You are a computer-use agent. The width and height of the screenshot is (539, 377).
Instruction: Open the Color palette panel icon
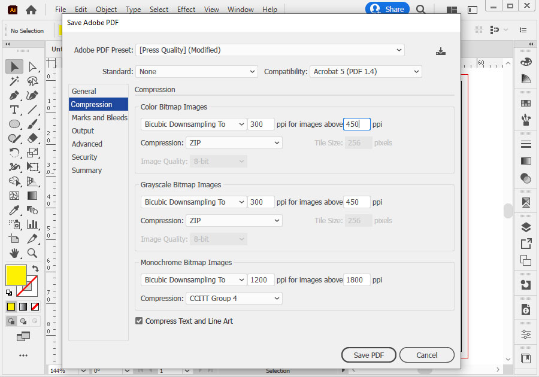[526, 62]
